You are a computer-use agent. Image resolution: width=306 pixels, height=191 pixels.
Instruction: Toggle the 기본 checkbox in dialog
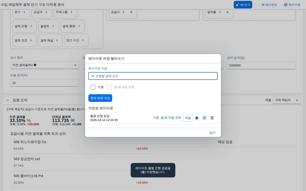(x=93, y=87)
